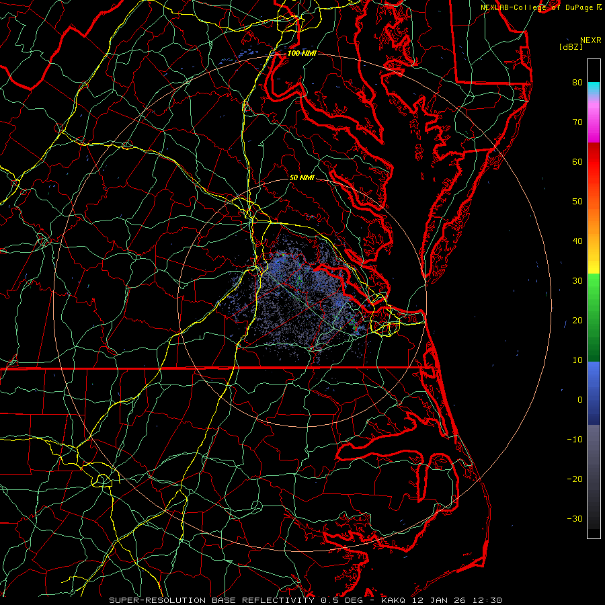Click the NEXLAB-College of DuPage title text
605x605 pixels.
point(536,7)
